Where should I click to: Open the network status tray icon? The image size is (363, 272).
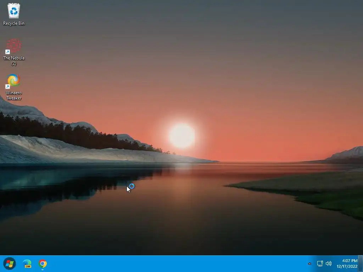320,263
